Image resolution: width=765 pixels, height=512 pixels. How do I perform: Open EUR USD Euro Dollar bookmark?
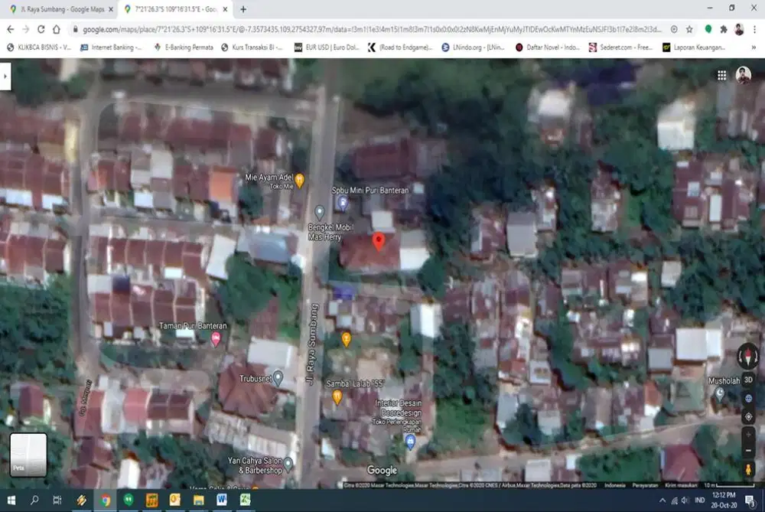[x=327, y=47]
